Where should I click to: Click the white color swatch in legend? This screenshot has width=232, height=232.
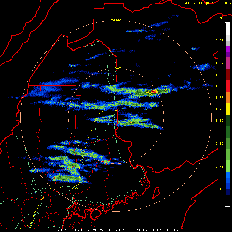pyautogui.click(x=228, y=29)
